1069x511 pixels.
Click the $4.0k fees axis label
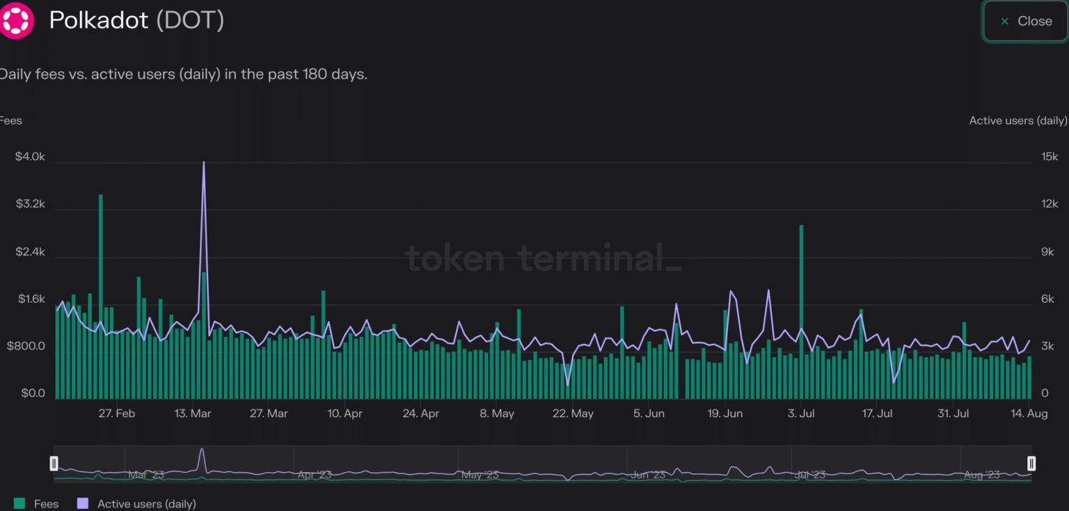(x=30, y=157)
